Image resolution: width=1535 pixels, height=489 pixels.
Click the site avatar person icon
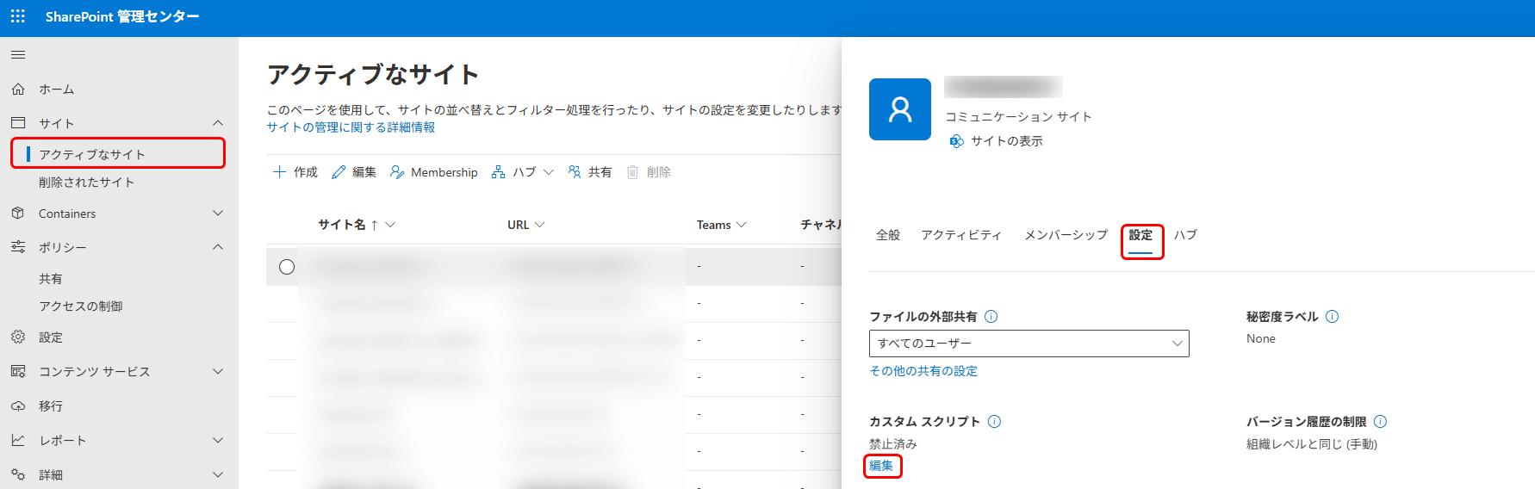click(900, 109)
